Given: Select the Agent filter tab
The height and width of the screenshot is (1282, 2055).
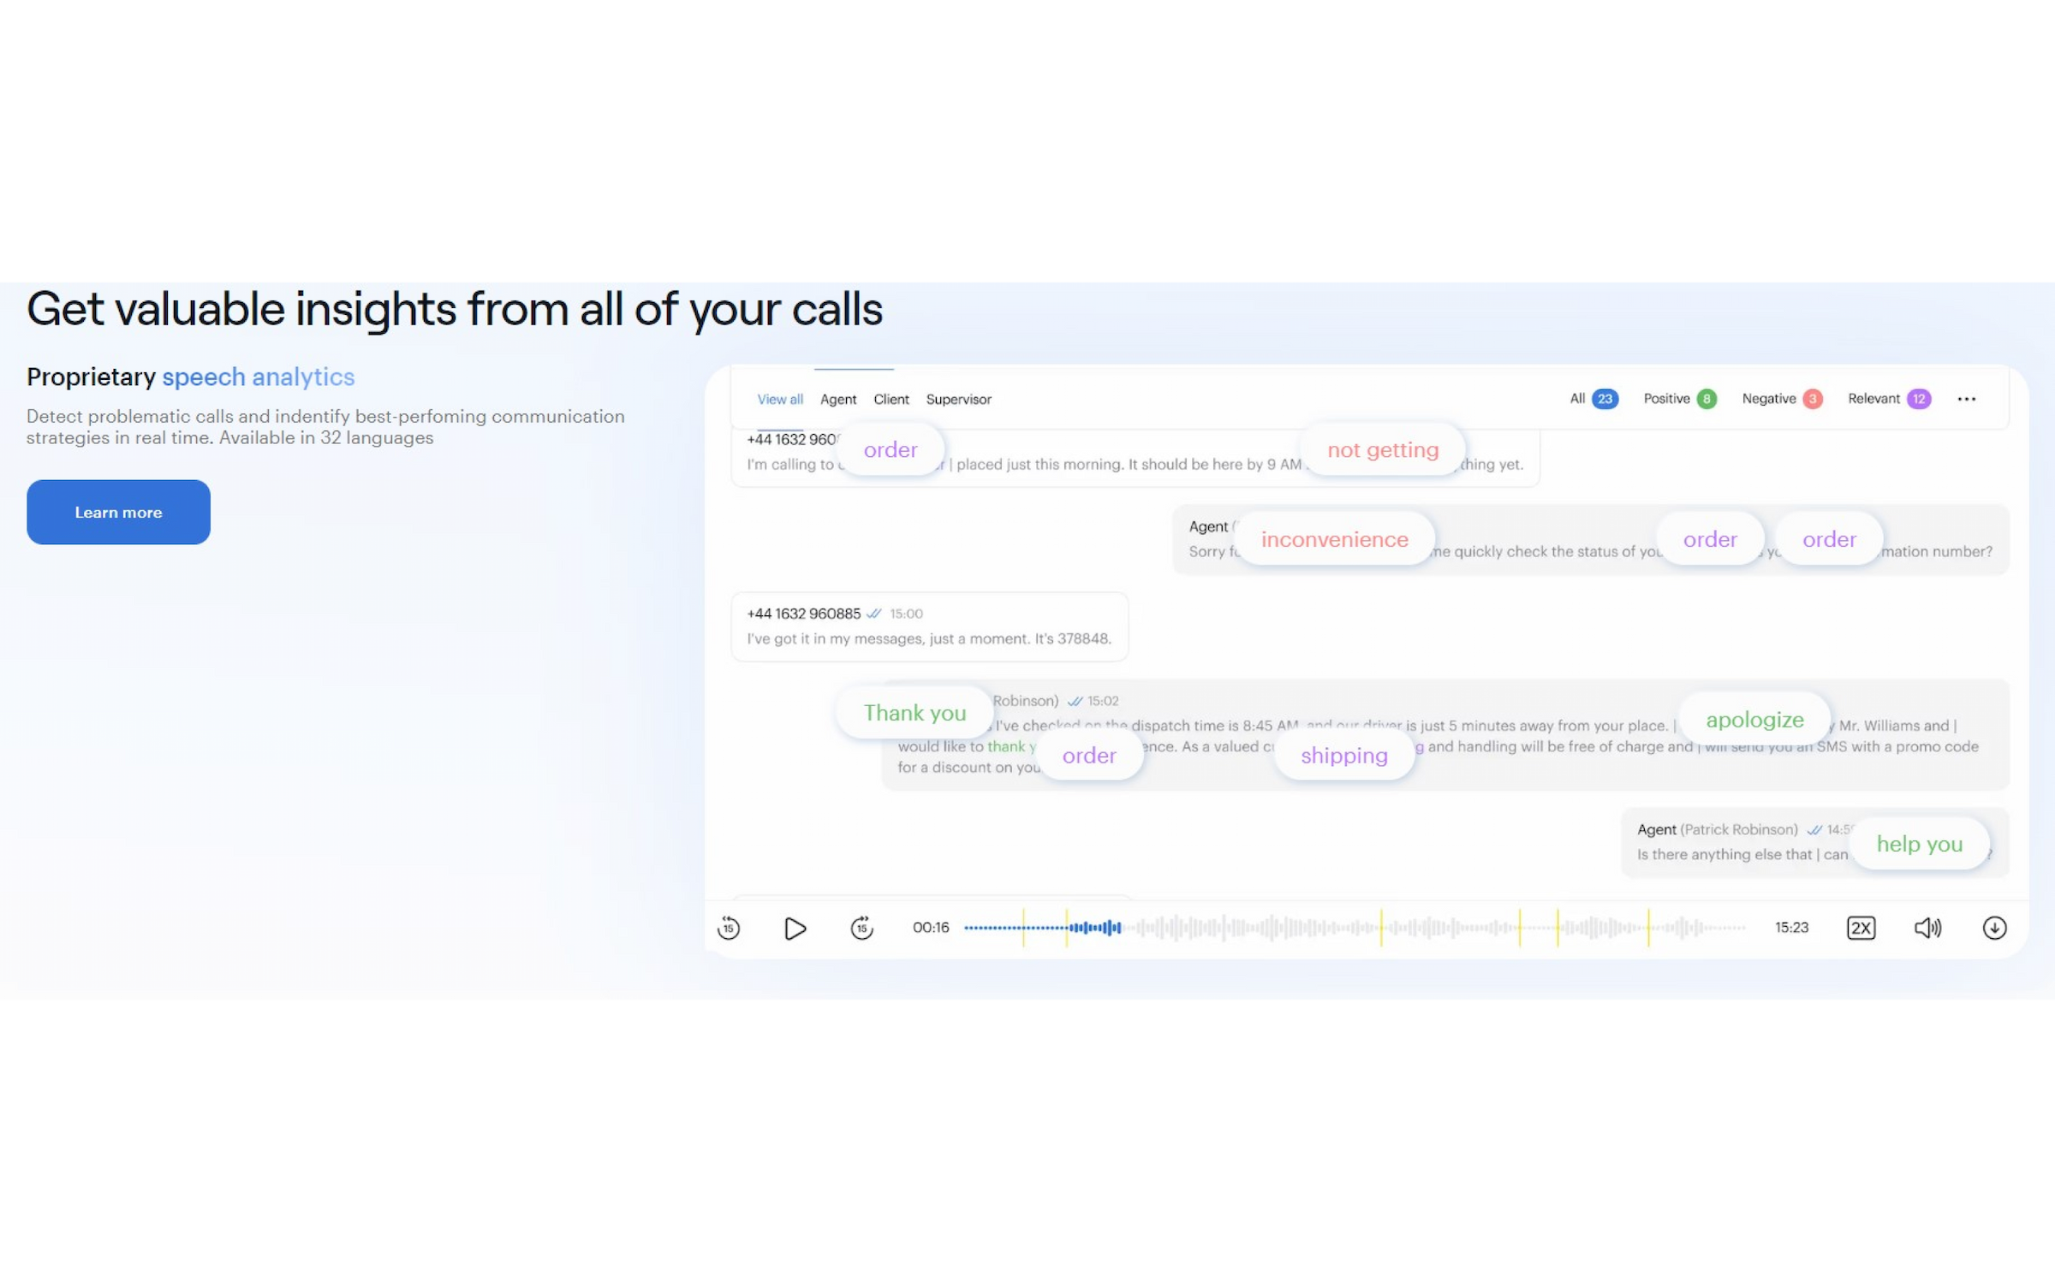Looking at the screenshot, I should click(x=837, y=399).
